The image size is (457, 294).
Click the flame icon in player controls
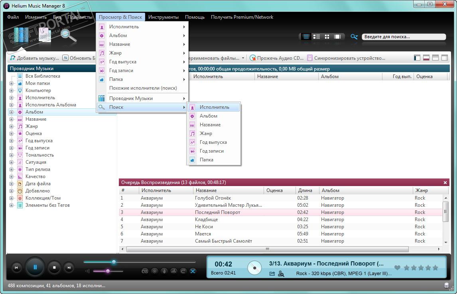click(164, 271)
